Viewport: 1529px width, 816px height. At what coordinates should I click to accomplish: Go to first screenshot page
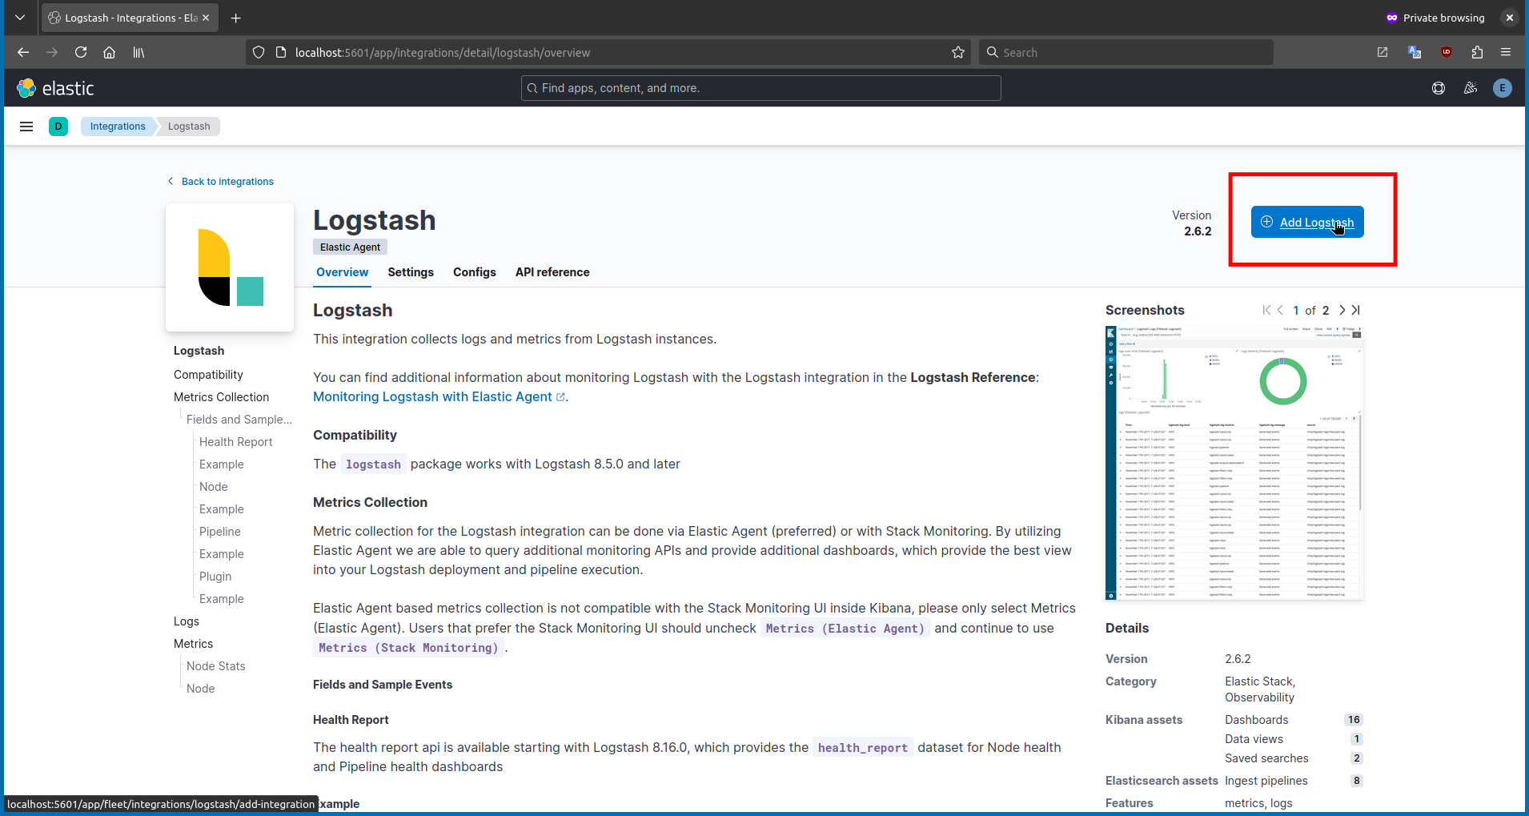click(x=1266, y=310)
